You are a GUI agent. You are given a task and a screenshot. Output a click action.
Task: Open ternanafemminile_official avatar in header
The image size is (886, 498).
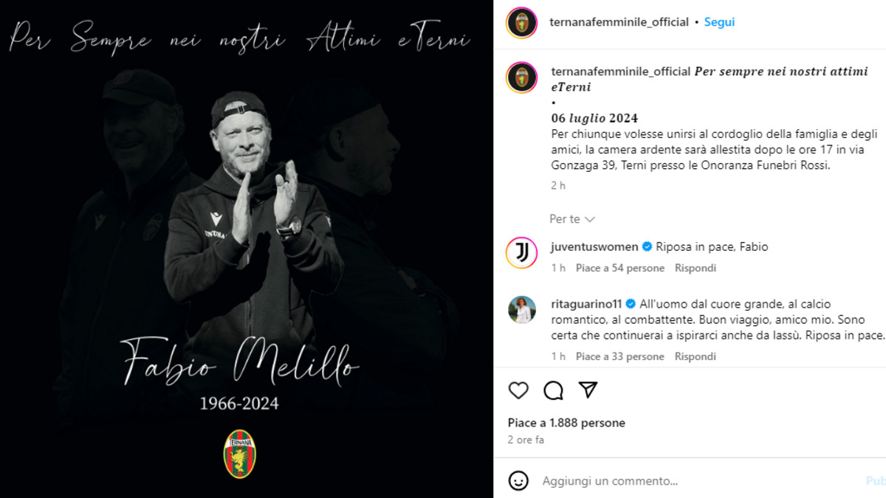(521, 22)
